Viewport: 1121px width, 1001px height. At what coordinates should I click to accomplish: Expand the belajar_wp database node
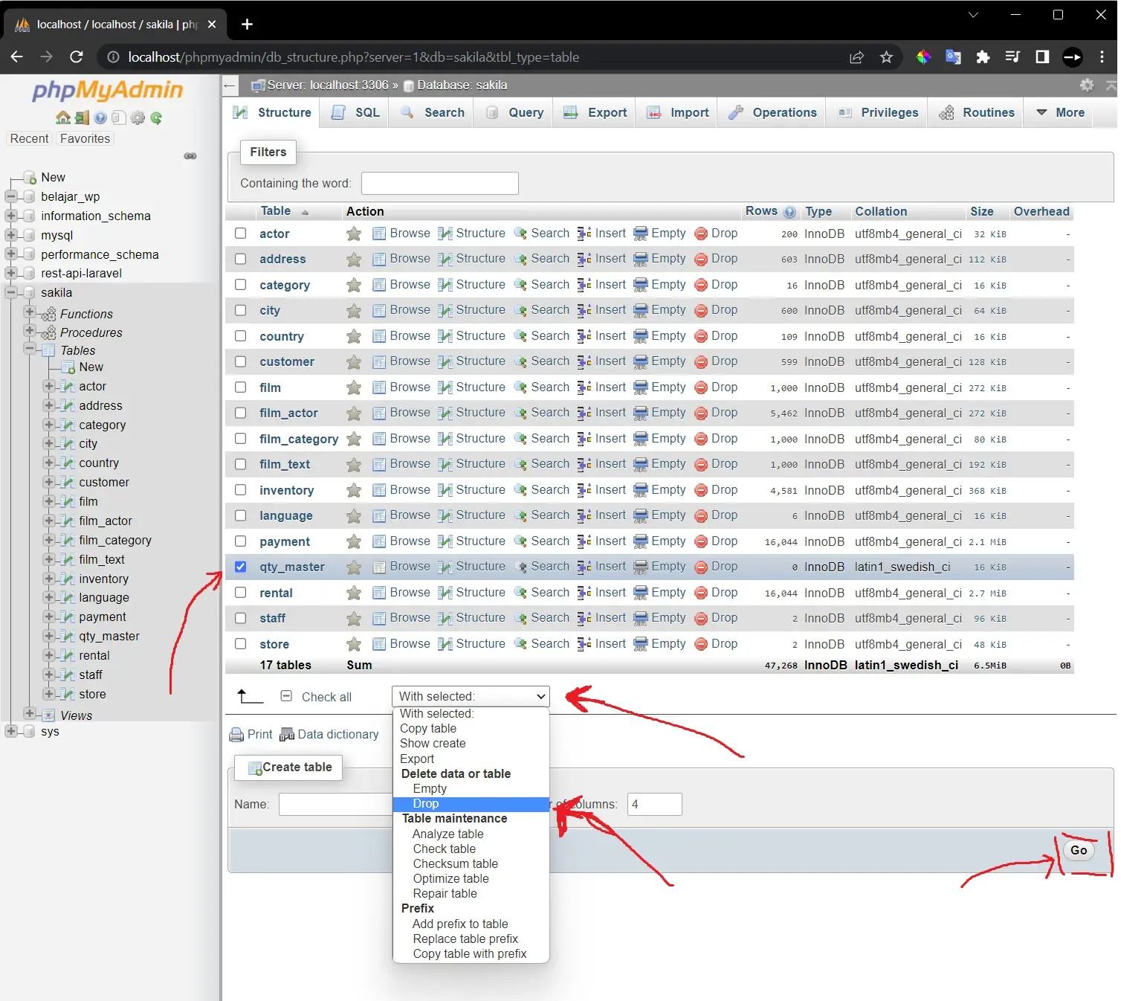10,196
